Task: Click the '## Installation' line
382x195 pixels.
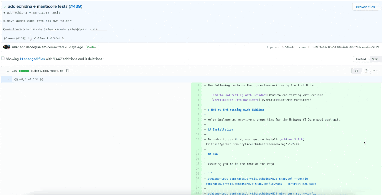Action: pos(220,130)
